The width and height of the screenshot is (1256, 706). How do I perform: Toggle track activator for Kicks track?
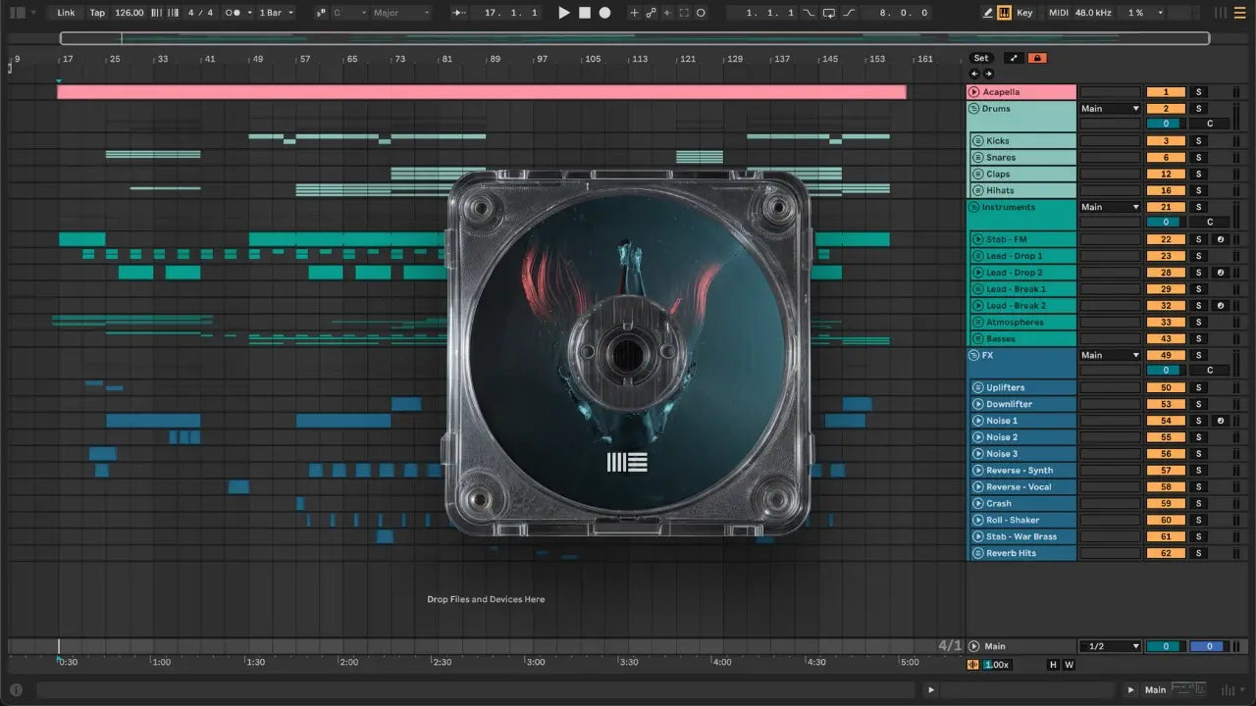(x=1166, y=141)
